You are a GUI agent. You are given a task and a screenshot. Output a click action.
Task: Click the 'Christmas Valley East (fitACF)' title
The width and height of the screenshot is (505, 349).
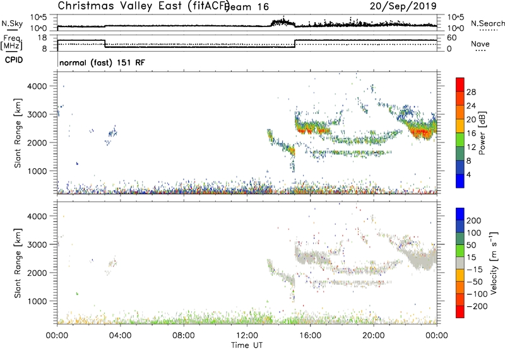pos(144,6)
